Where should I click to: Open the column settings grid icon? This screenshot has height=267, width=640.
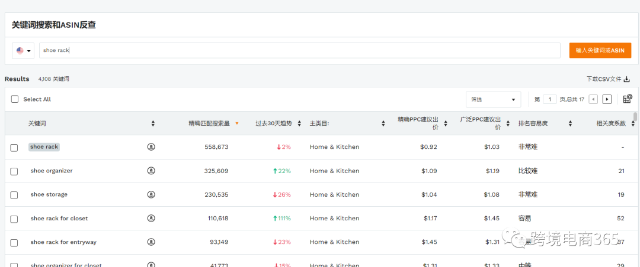click(628, 99)
